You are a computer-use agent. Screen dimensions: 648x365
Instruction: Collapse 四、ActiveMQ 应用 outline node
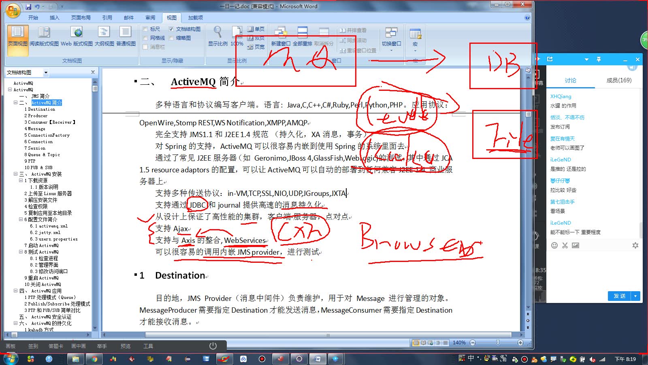point(16,291)
